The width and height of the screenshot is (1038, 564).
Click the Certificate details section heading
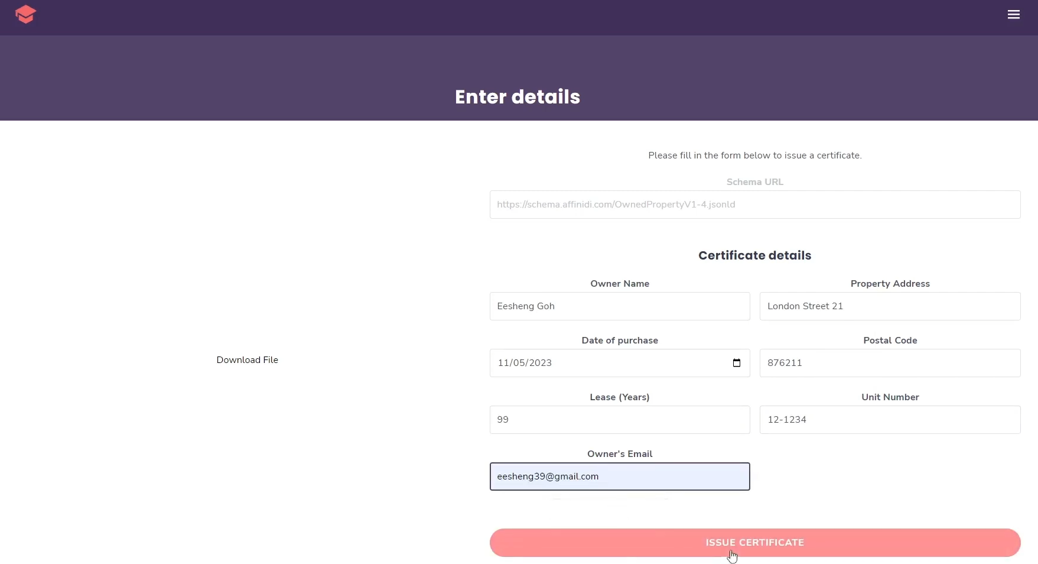click(754, 255)
